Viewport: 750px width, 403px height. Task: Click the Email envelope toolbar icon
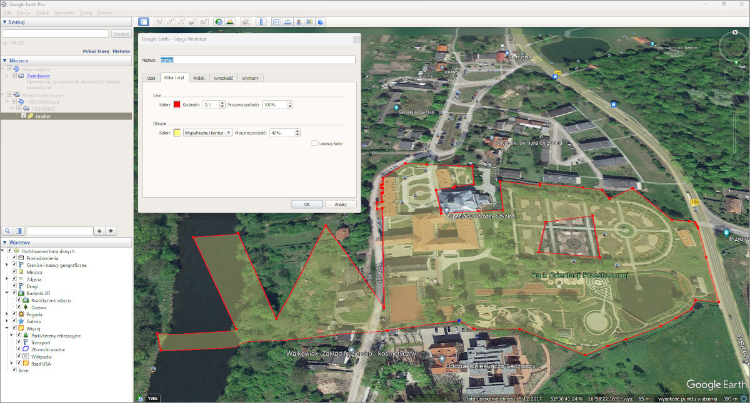coord(276,22)
